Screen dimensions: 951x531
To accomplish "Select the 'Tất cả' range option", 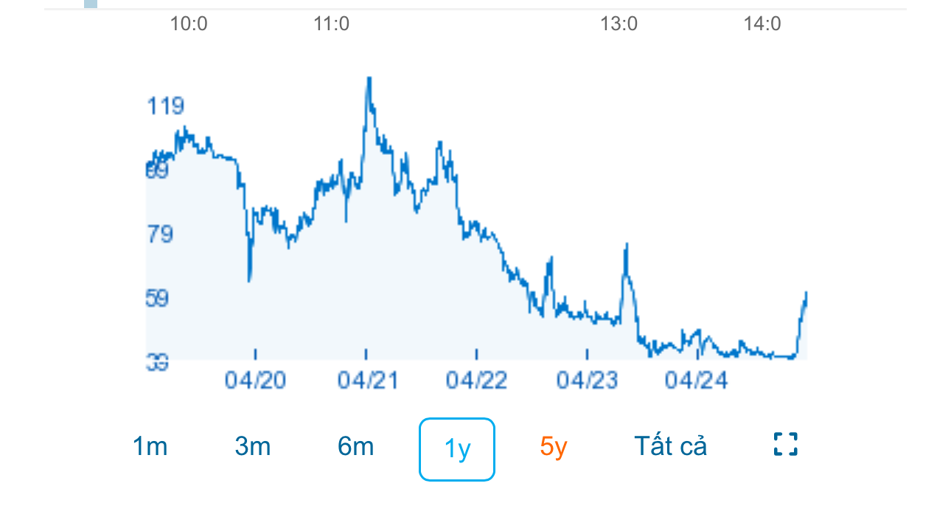I will coord(670,447).
